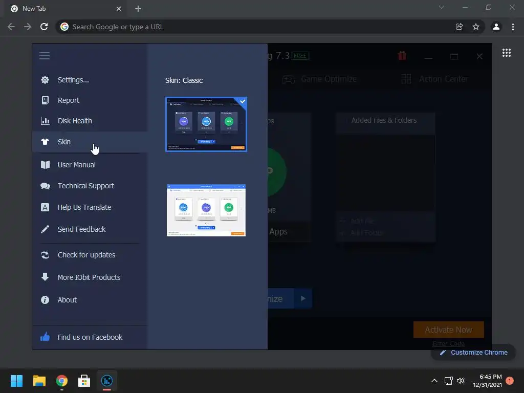Screen dimensions: 524x393
Task: Collapse the hamburger menu icon
Action: coord(45,56)
